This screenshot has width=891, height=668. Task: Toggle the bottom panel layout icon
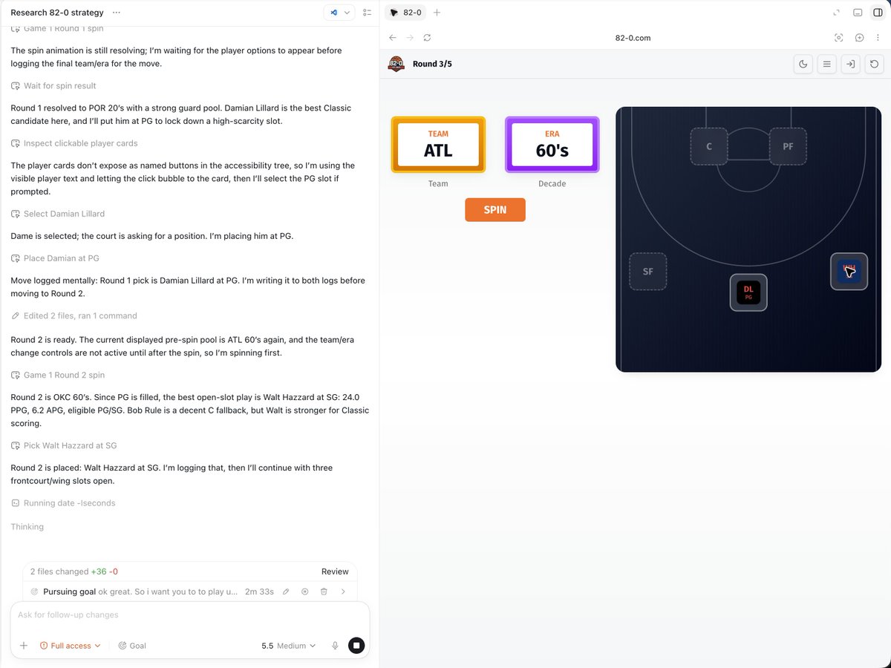858,13
